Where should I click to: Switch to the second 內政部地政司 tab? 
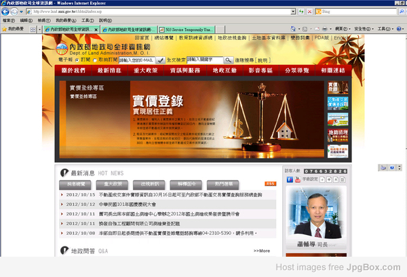click(x=129, y=30)
